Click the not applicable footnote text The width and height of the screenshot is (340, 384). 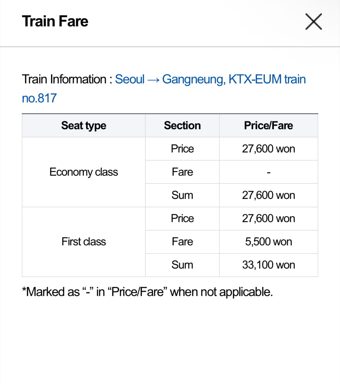tap(147, 292)
